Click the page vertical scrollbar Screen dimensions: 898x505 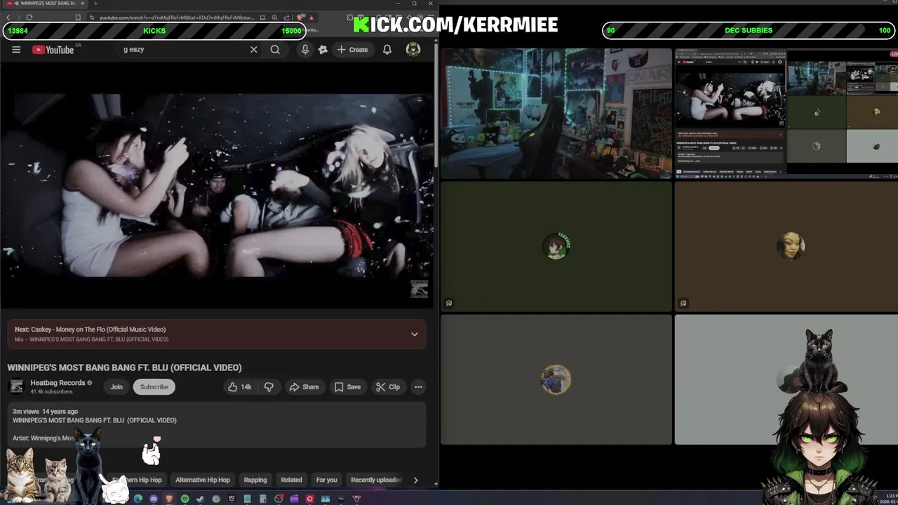tap(436, 105)
